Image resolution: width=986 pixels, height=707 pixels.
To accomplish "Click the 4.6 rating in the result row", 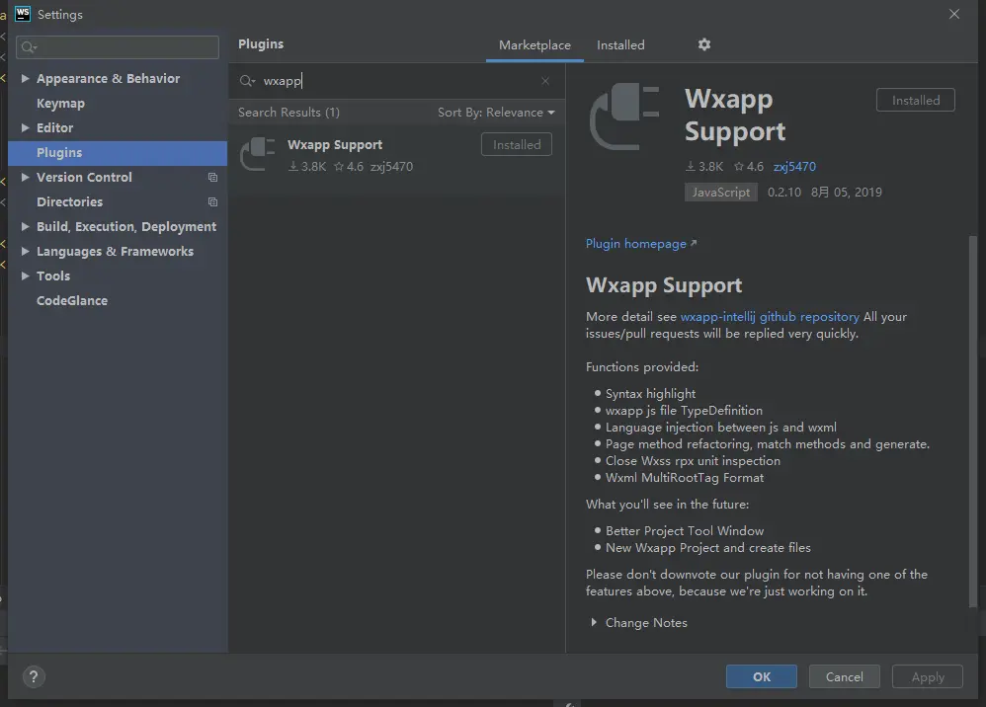I will [x=349, y=167].
